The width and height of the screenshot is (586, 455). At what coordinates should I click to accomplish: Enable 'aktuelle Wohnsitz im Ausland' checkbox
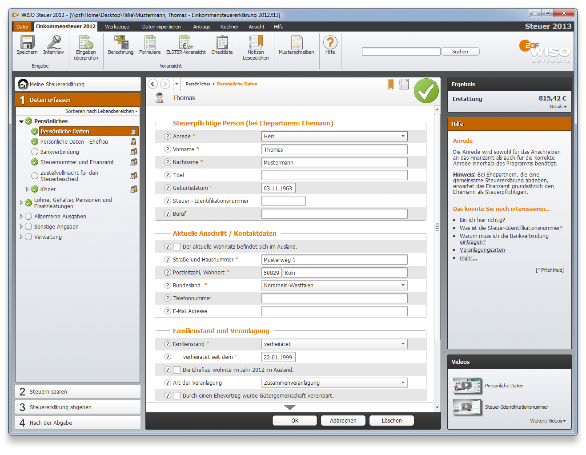[x=177, y=247]
